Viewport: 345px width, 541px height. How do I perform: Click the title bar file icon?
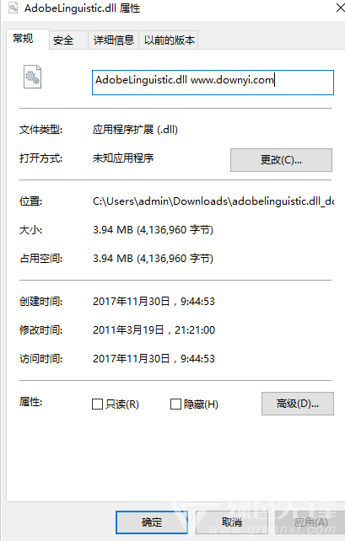click(x=13, y=8)
